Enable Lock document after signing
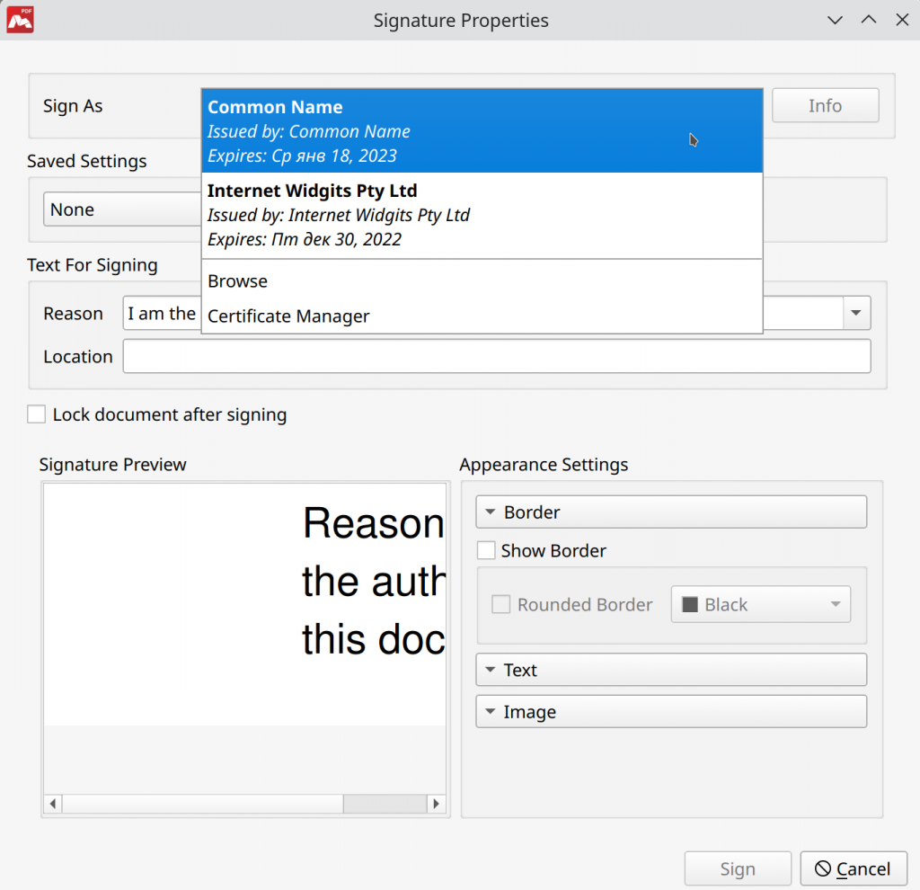The image size is (920, 890). pos(36,414)
